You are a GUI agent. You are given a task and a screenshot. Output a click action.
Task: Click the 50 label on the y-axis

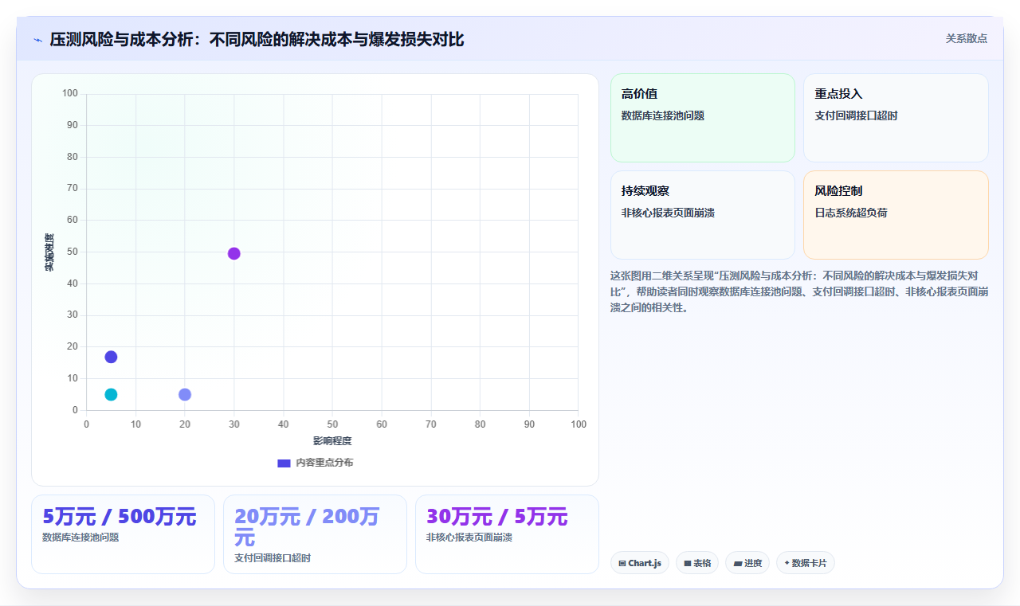(73, 252)
